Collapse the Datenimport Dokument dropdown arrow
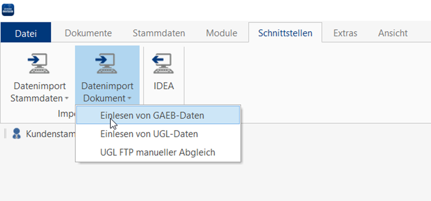 (x=129, y=98)
